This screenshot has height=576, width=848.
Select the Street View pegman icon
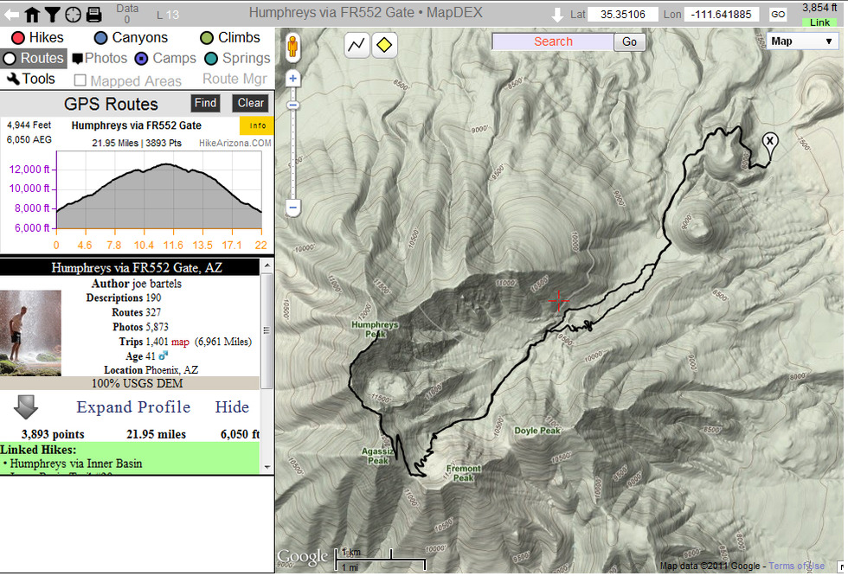[292, 47]
